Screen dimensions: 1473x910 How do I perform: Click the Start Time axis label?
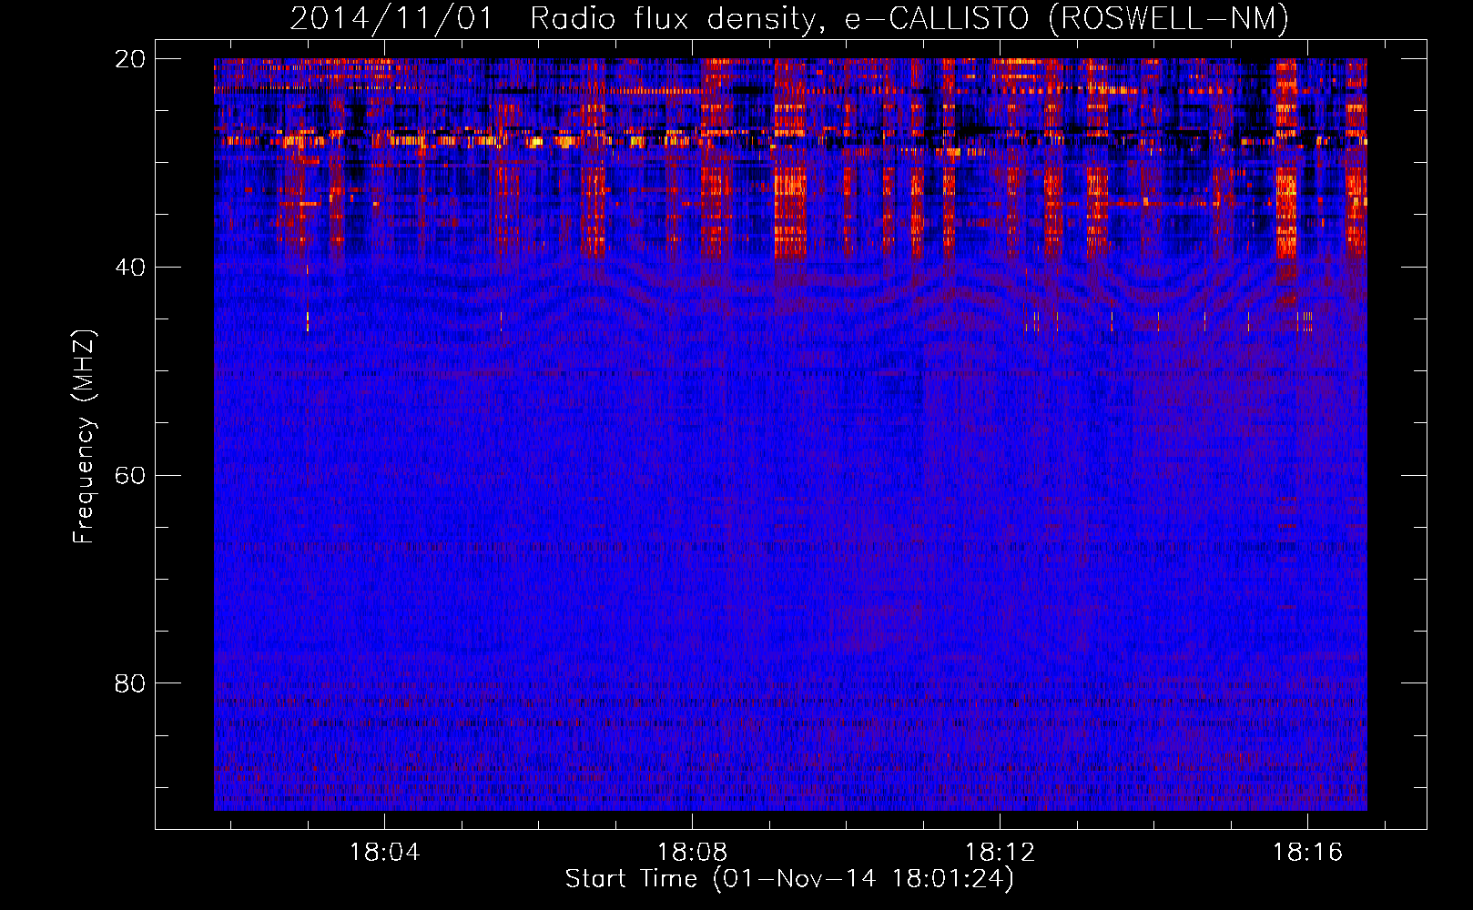789,879
